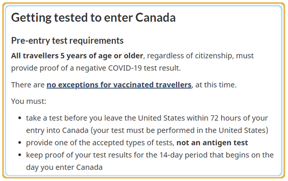Click the Pre-entry test requirements subheading

click(x=67, y=41)
